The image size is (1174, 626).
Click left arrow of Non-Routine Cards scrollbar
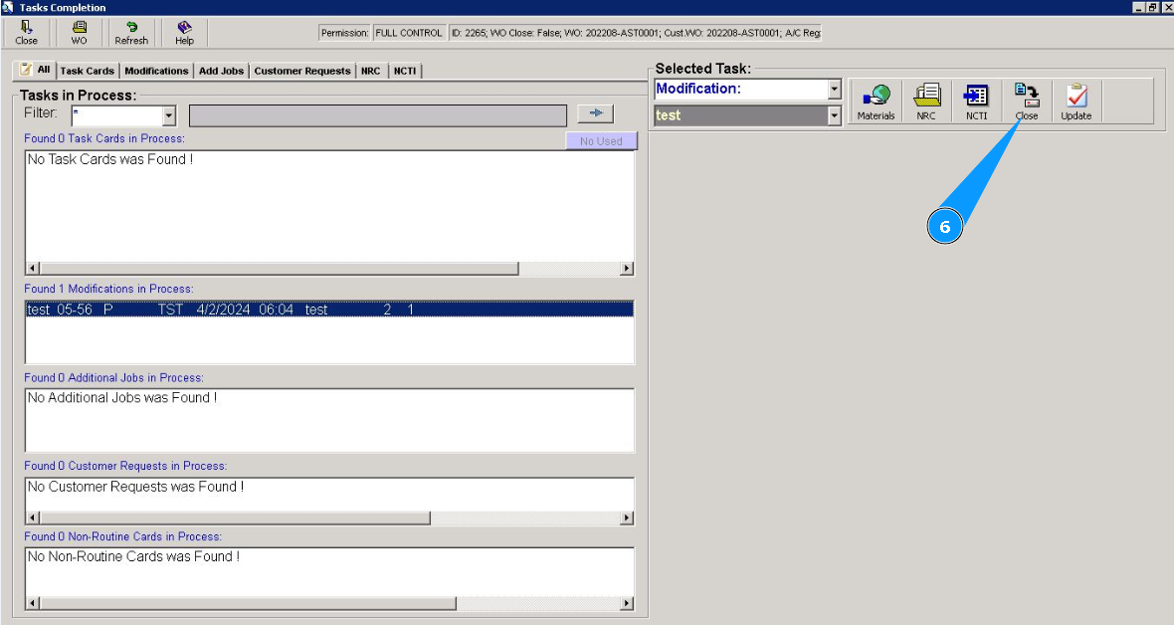[x=33, y=603]
